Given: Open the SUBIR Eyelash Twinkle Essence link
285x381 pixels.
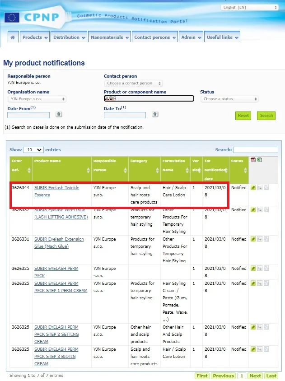Looking at the screenshot, I should point(56,191).
